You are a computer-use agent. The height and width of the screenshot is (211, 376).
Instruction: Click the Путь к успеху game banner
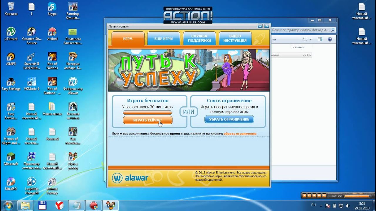[x=189, y=70]
